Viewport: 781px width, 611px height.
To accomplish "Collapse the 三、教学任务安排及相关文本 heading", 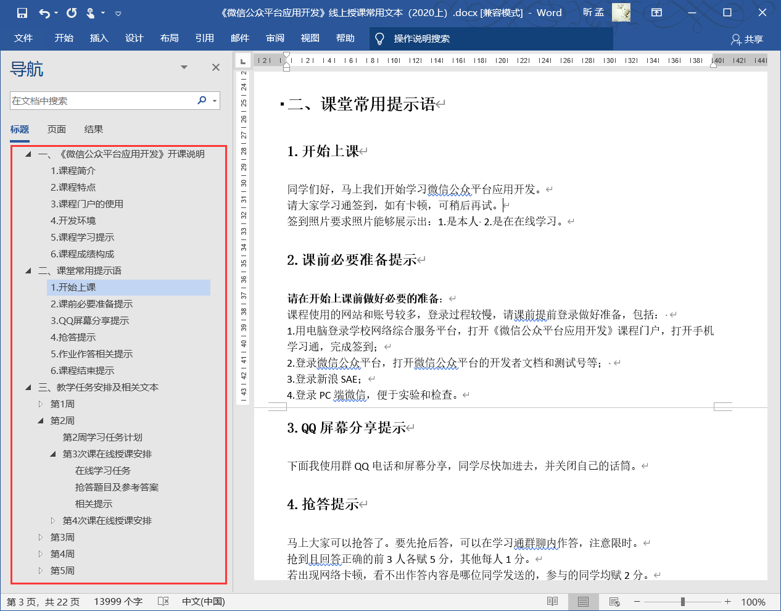I will [28, 388].
